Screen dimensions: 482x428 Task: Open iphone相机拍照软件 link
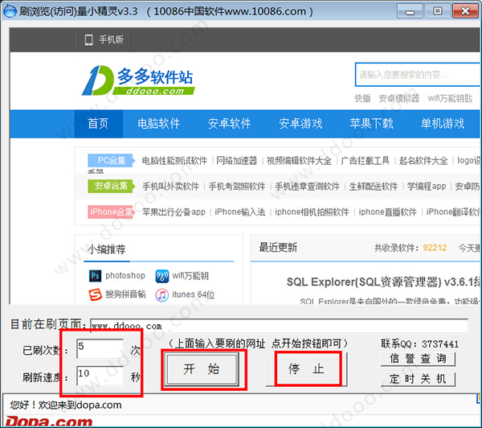312,212
